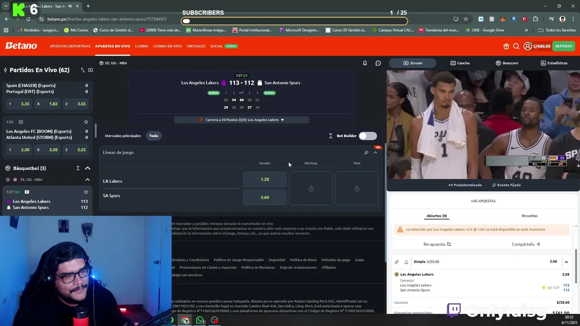This screenshot has height=326, width=580.
Task: Show more bookmarks with the double chevron
Action: tap(526, 30)
